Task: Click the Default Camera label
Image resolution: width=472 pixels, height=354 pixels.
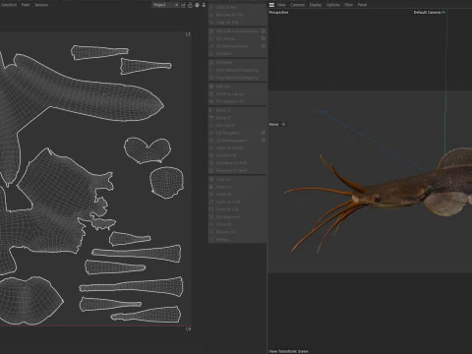Action: point(427,13)
